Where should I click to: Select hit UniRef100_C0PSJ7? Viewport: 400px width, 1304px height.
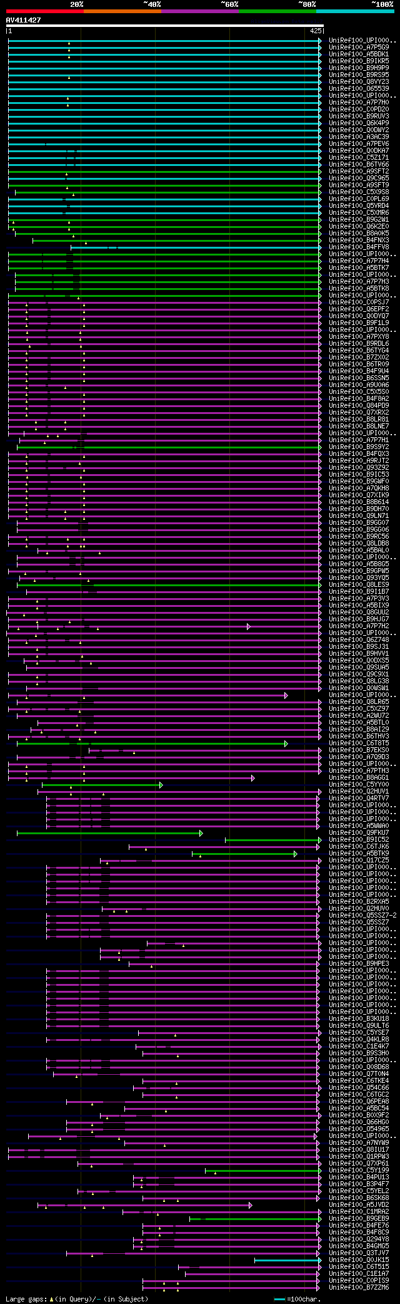click(x=359, y=302)
